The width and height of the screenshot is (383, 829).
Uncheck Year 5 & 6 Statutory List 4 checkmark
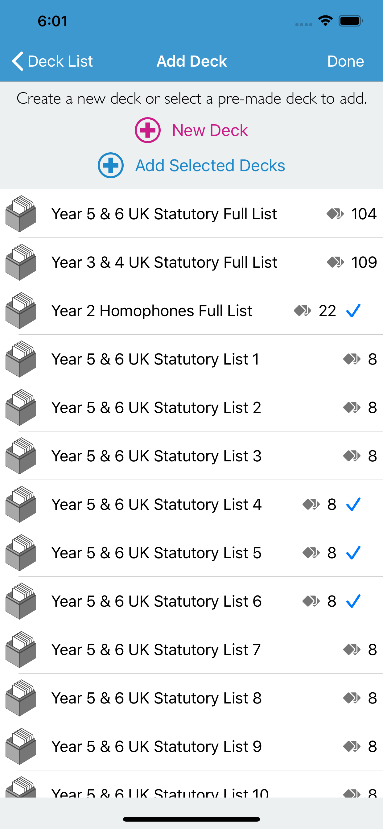tap(353, 504)
